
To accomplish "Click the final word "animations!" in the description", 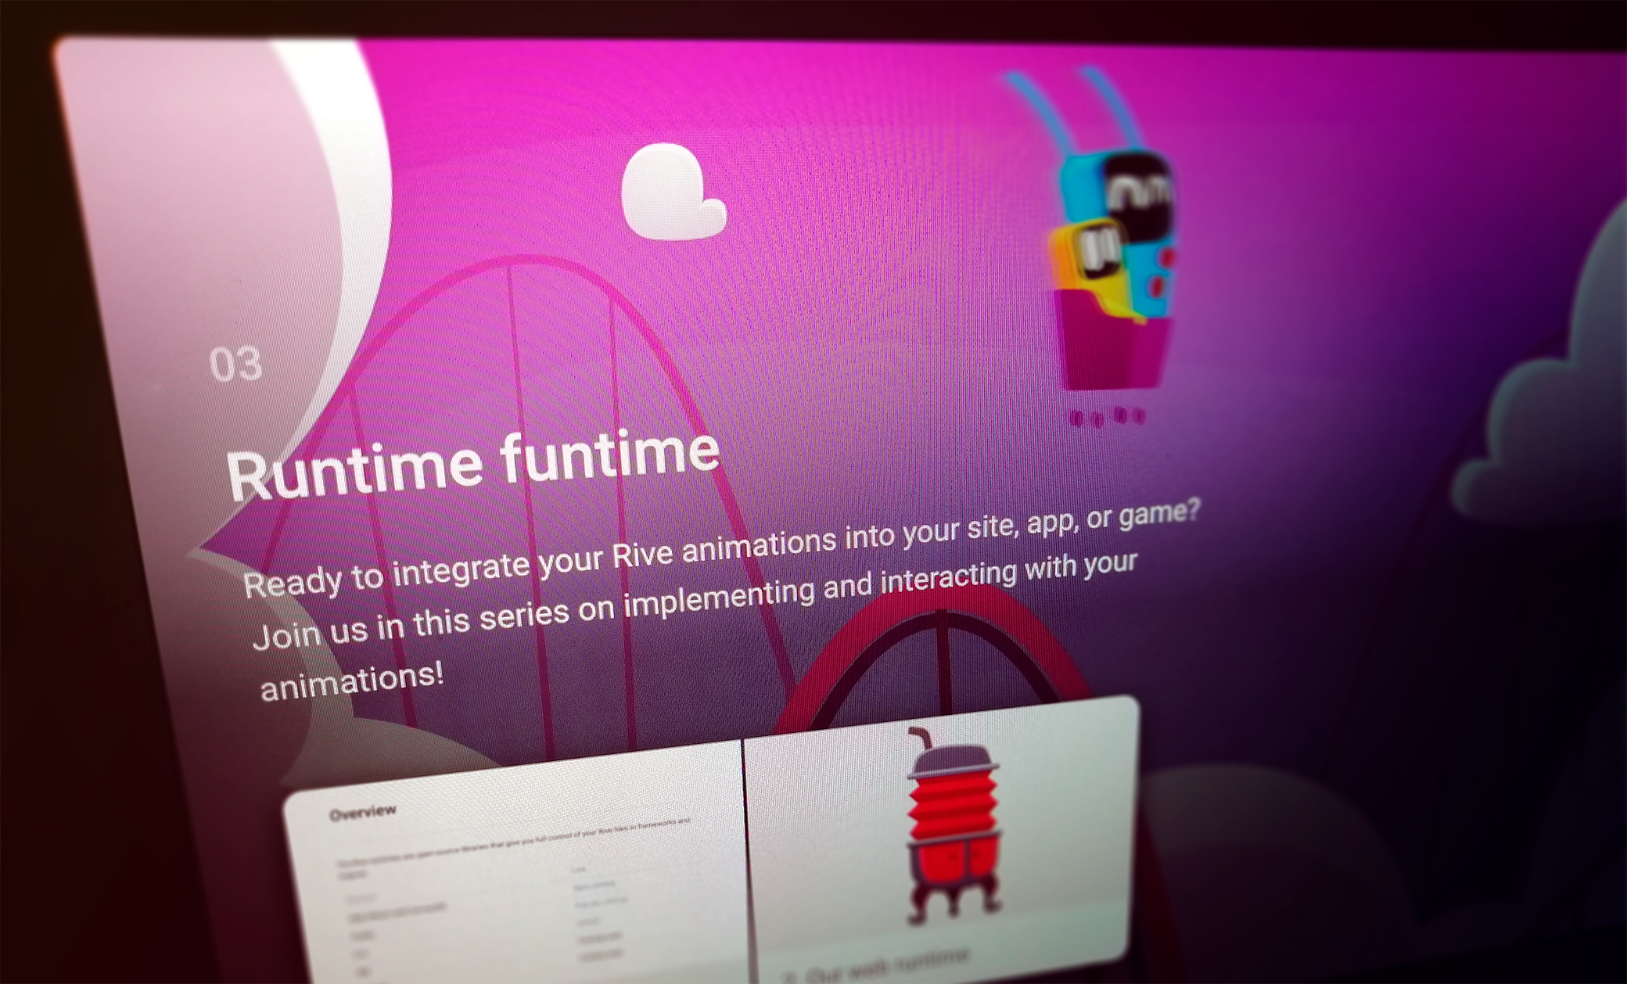I will 352,682.
